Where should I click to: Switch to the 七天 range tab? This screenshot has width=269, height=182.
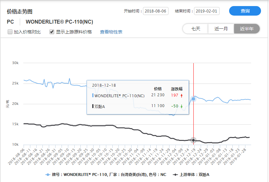pyautogui.click(x=196, y=29)
